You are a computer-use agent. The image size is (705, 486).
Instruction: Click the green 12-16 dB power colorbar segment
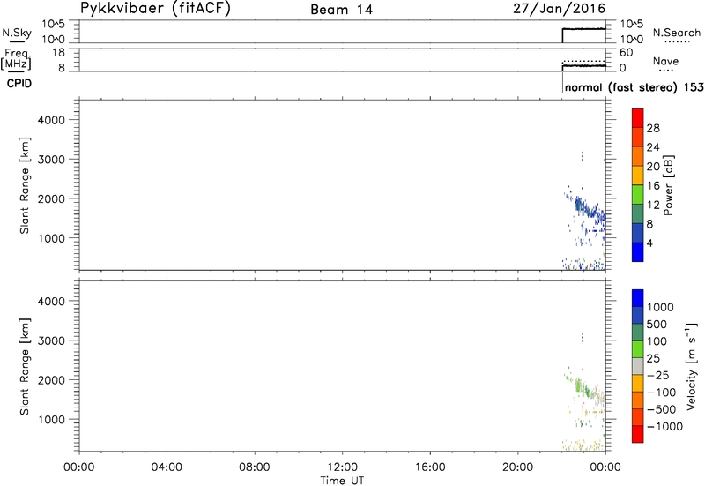click(637, 194)
